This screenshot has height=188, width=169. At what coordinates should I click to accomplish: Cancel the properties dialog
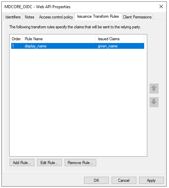click(x=124, y=180)
